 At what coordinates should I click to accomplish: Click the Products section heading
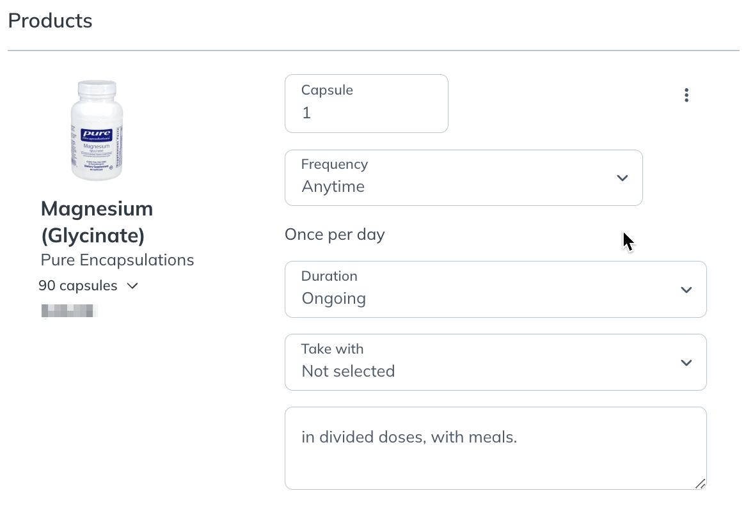point(50,20)
